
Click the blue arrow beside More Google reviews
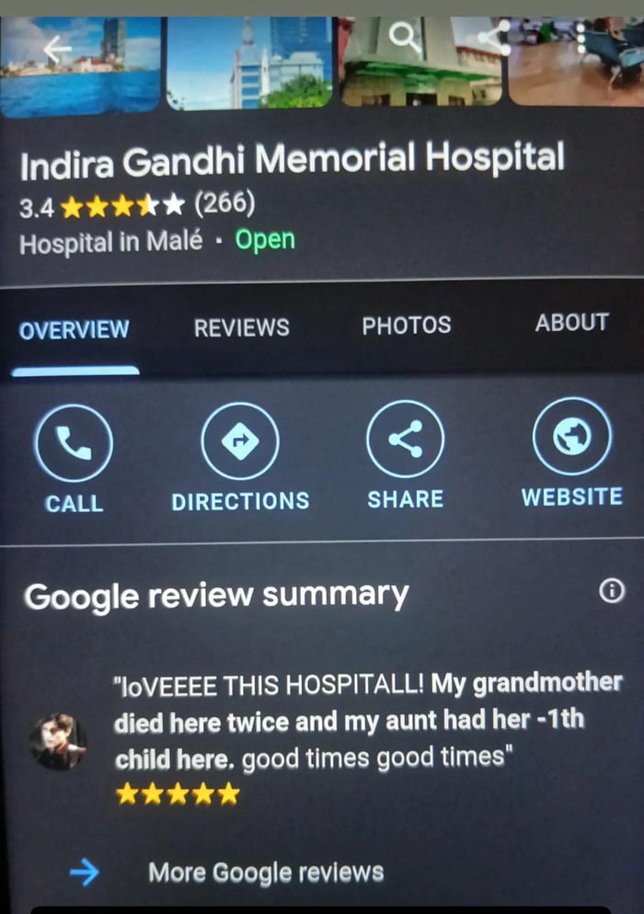(x=84, y=873)
